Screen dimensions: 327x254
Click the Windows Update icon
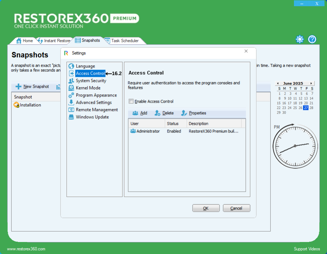[x=71, y=117]
